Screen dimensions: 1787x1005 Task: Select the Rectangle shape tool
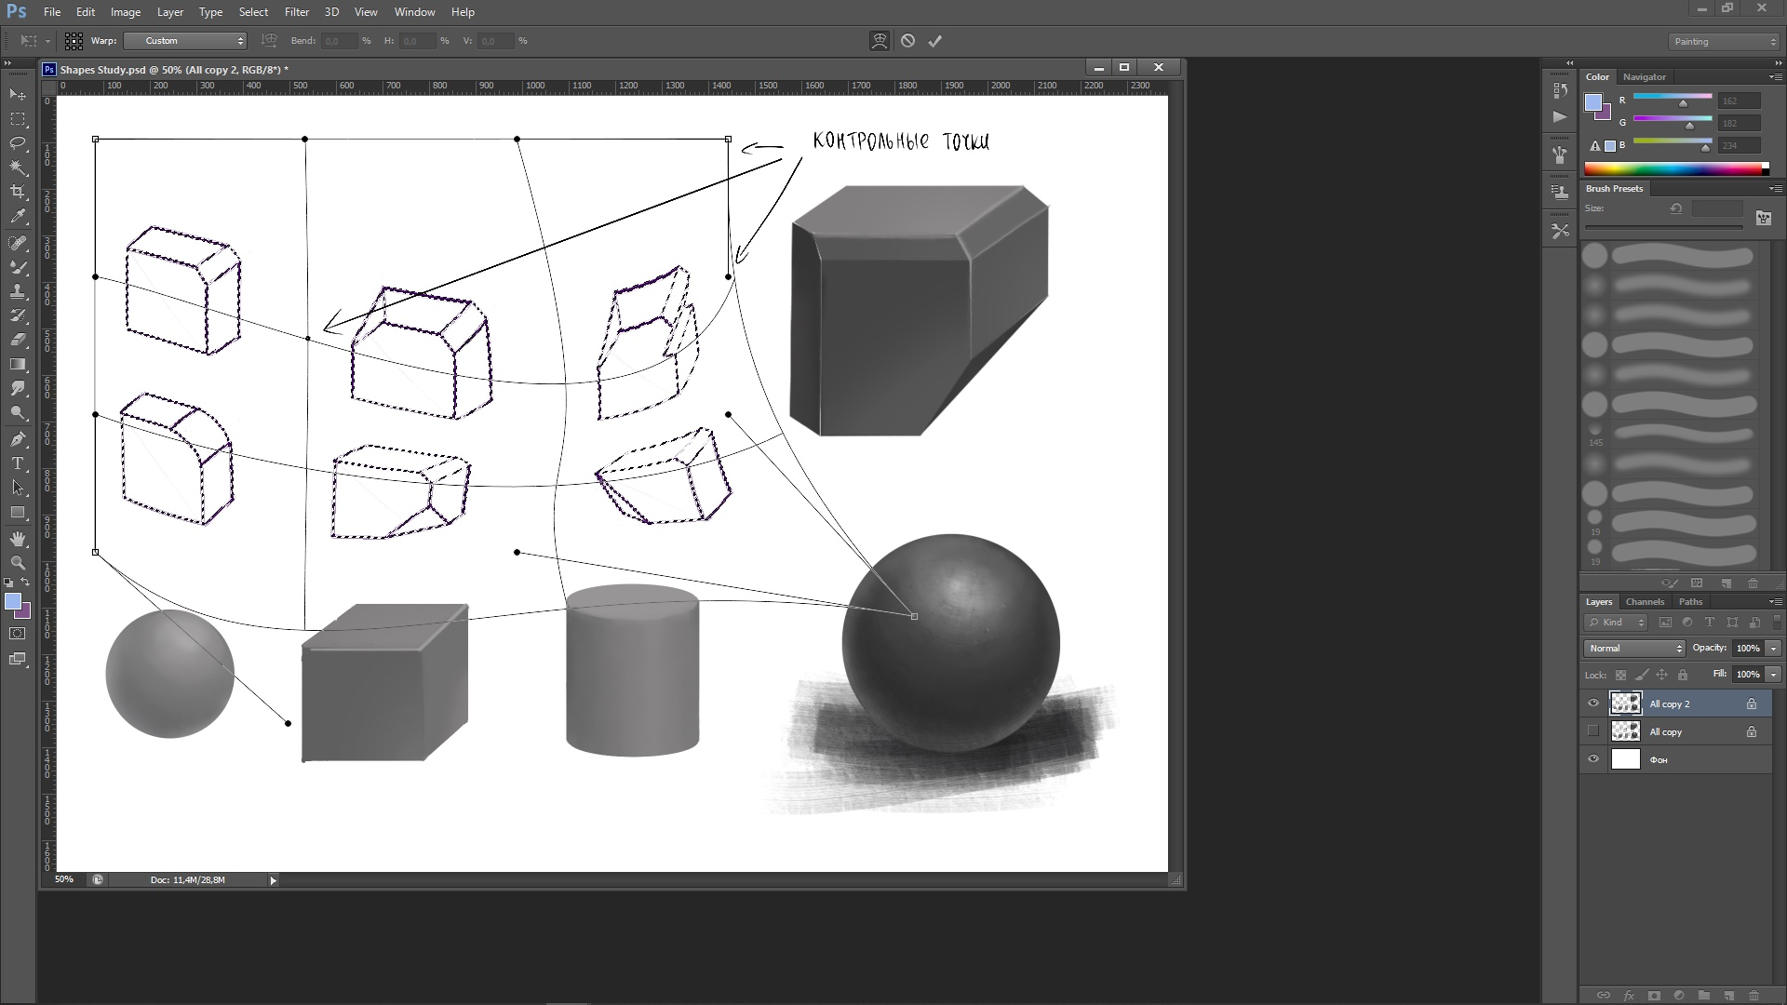(x=18, y=513)
